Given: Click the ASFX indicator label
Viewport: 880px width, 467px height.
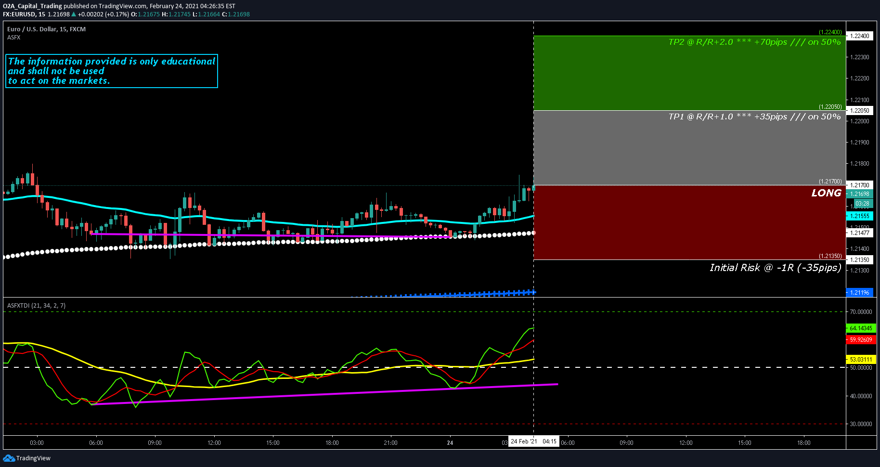Looking at the screenshot, I should 14,38.
